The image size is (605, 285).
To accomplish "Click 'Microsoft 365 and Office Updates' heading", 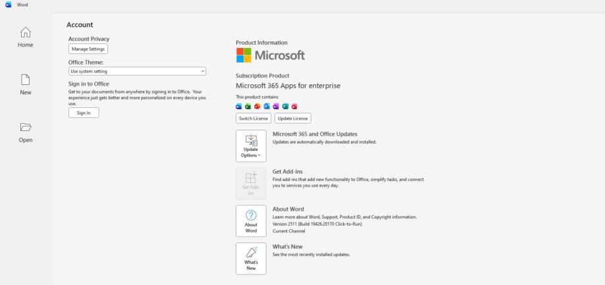I will pos(315,134).
